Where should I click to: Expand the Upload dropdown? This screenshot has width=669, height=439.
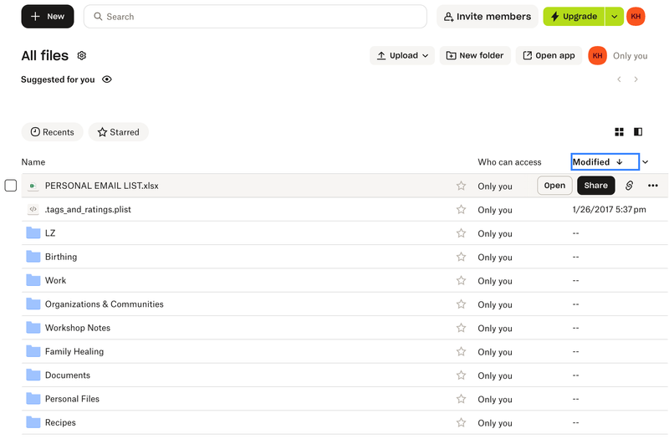pyautogui.click(x=402, y=56)
